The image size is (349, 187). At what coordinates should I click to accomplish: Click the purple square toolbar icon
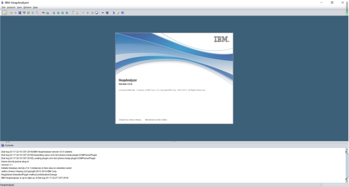pyautogui.click(x=20, y=13)
